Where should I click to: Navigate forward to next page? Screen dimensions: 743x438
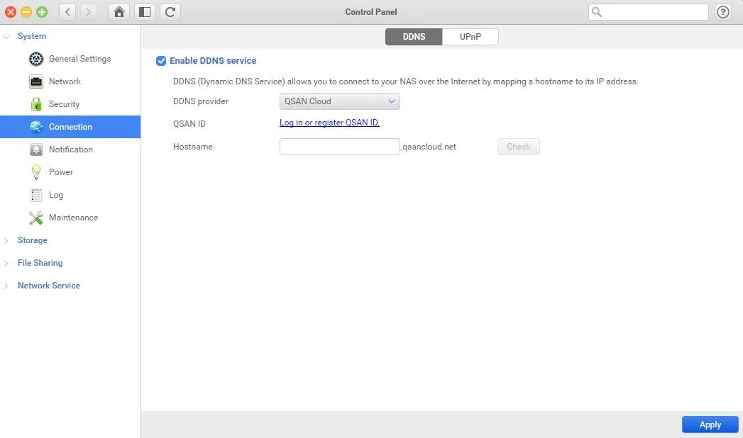point(88,12)
